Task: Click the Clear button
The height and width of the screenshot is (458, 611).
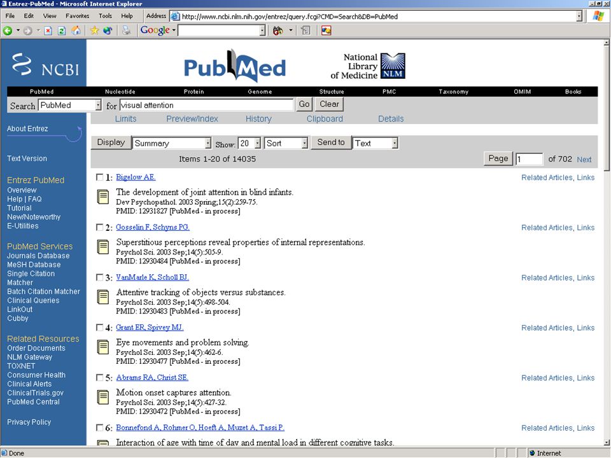Action: coord(329,104)
